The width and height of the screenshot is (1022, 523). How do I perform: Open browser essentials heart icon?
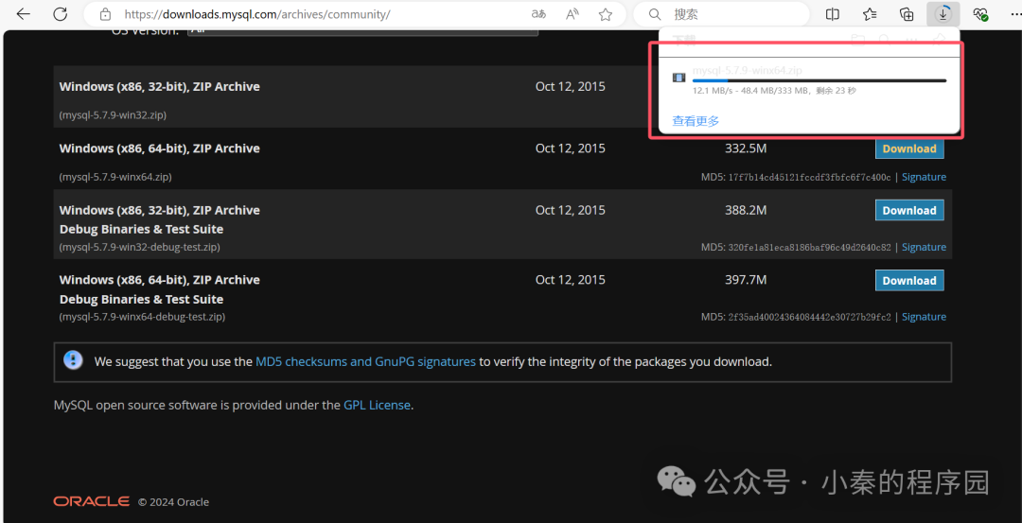980,13
